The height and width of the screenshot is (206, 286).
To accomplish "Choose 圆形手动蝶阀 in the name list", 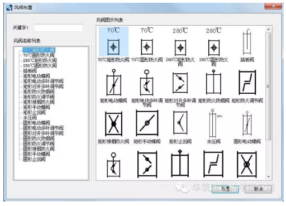I will click(36, 154).
